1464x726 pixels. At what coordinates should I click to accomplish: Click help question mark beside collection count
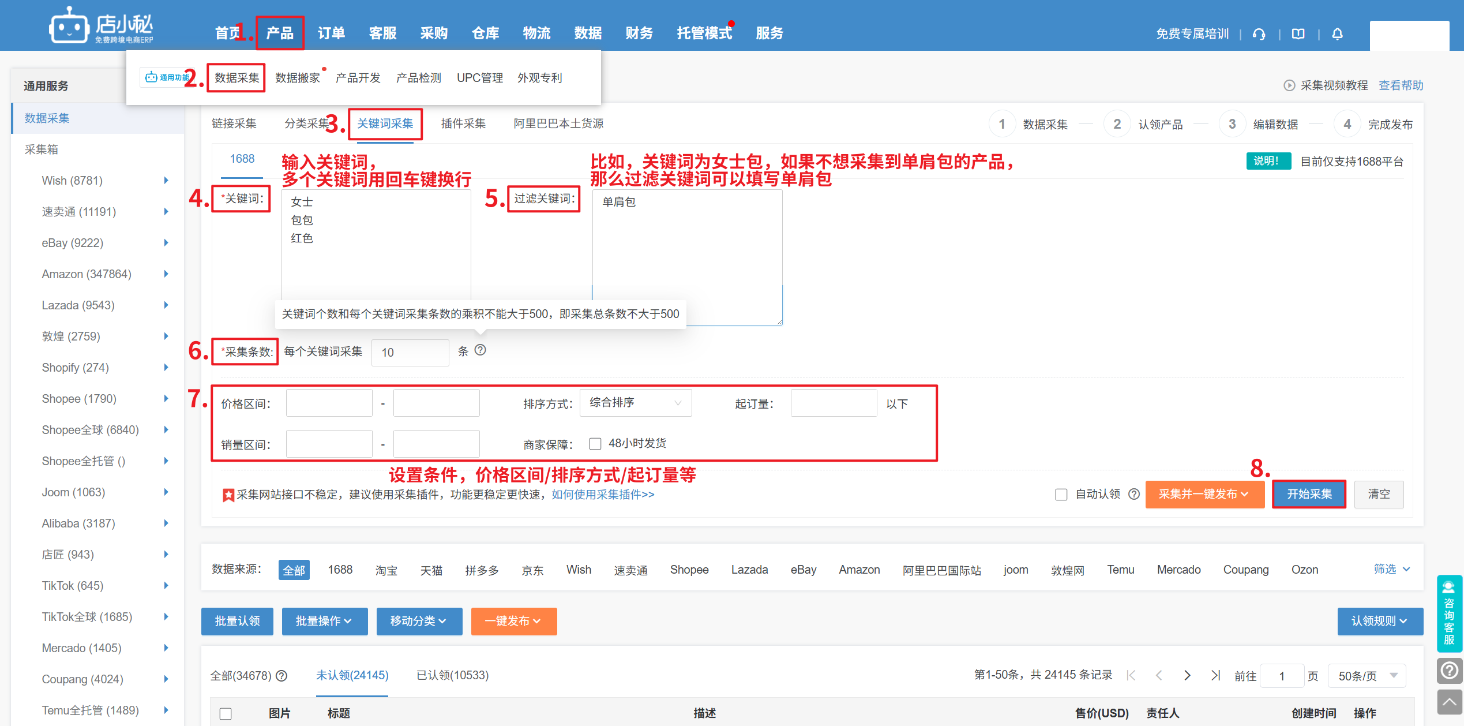pos(480,350)
